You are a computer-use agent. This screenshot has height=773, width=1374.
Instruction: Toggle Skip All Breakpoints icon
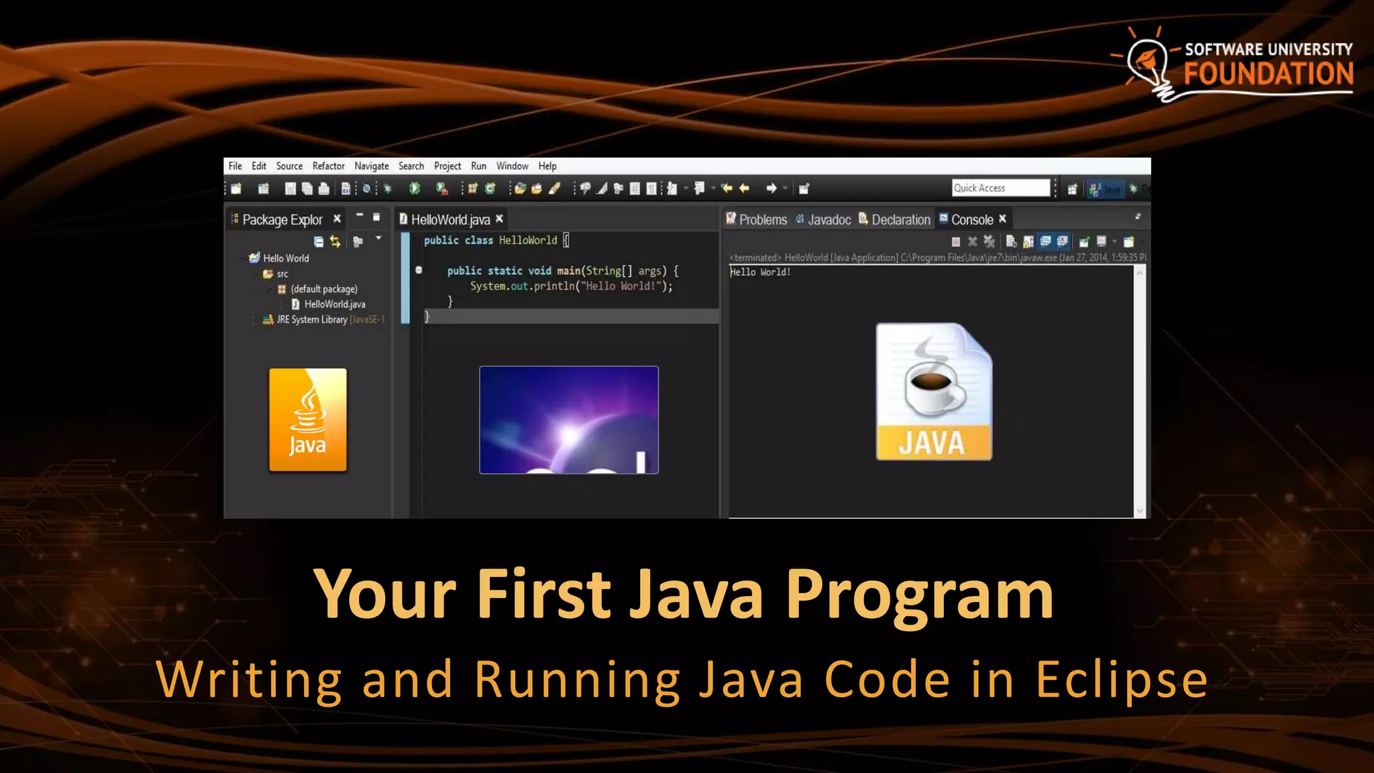tap(366, 189)
